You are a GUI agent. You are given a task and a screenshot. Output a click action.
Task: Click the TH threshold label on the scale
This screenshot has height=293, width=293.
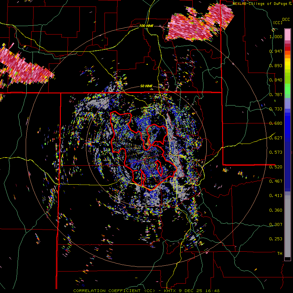280,254
